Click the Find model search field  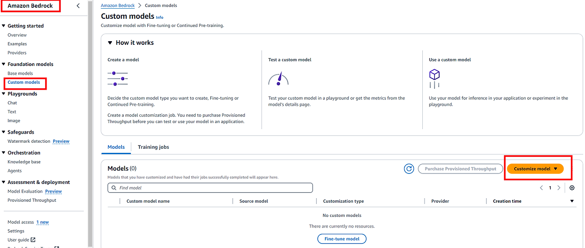coord(210,188)
